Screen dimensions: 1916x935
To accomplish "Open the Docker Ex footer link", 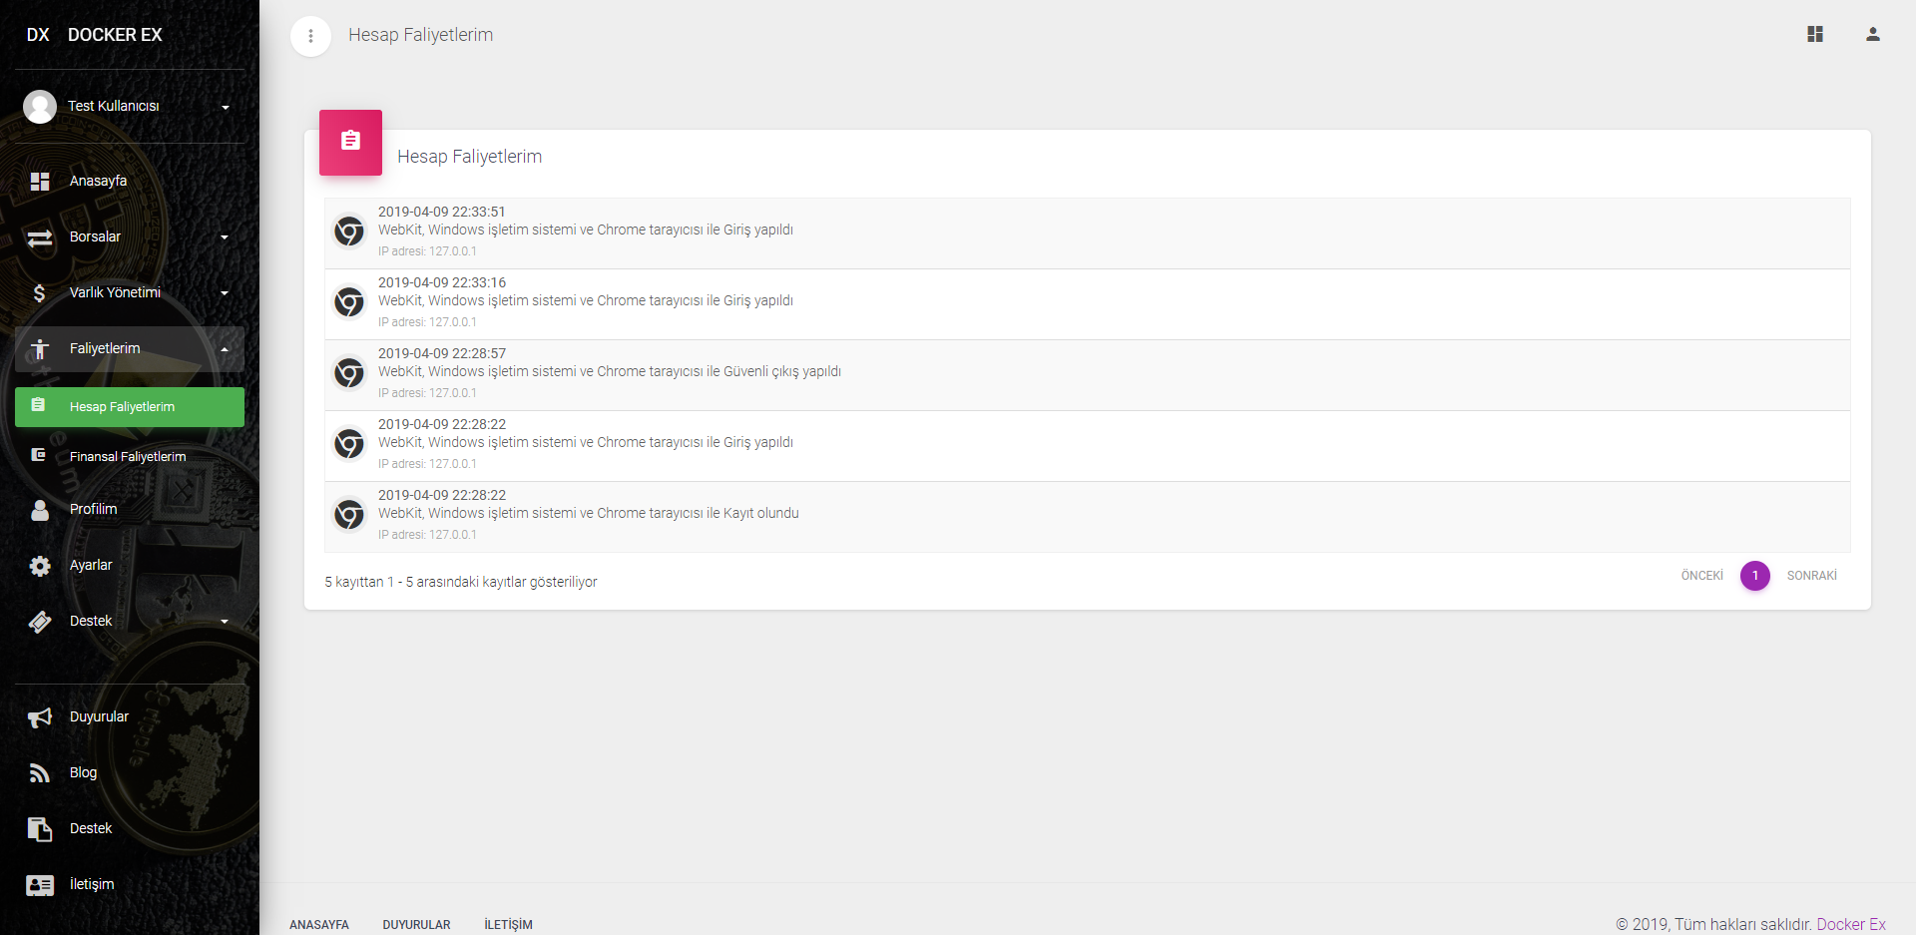I will [1851, 924].
